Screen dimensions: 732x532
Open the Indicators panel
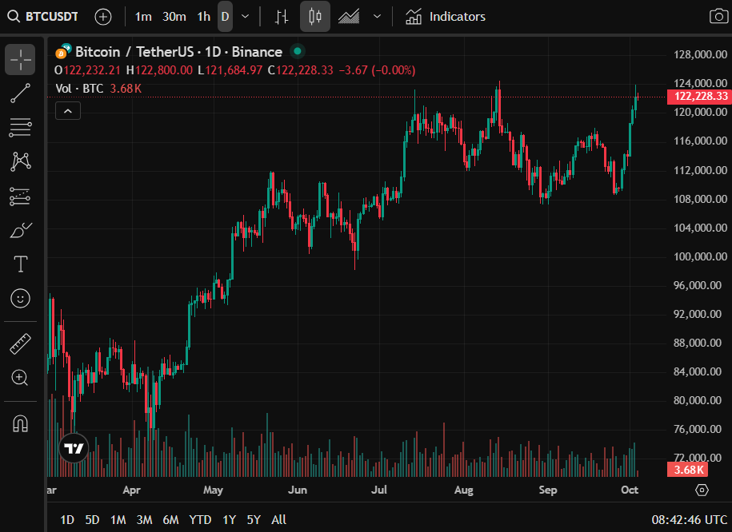coord(446,17)
